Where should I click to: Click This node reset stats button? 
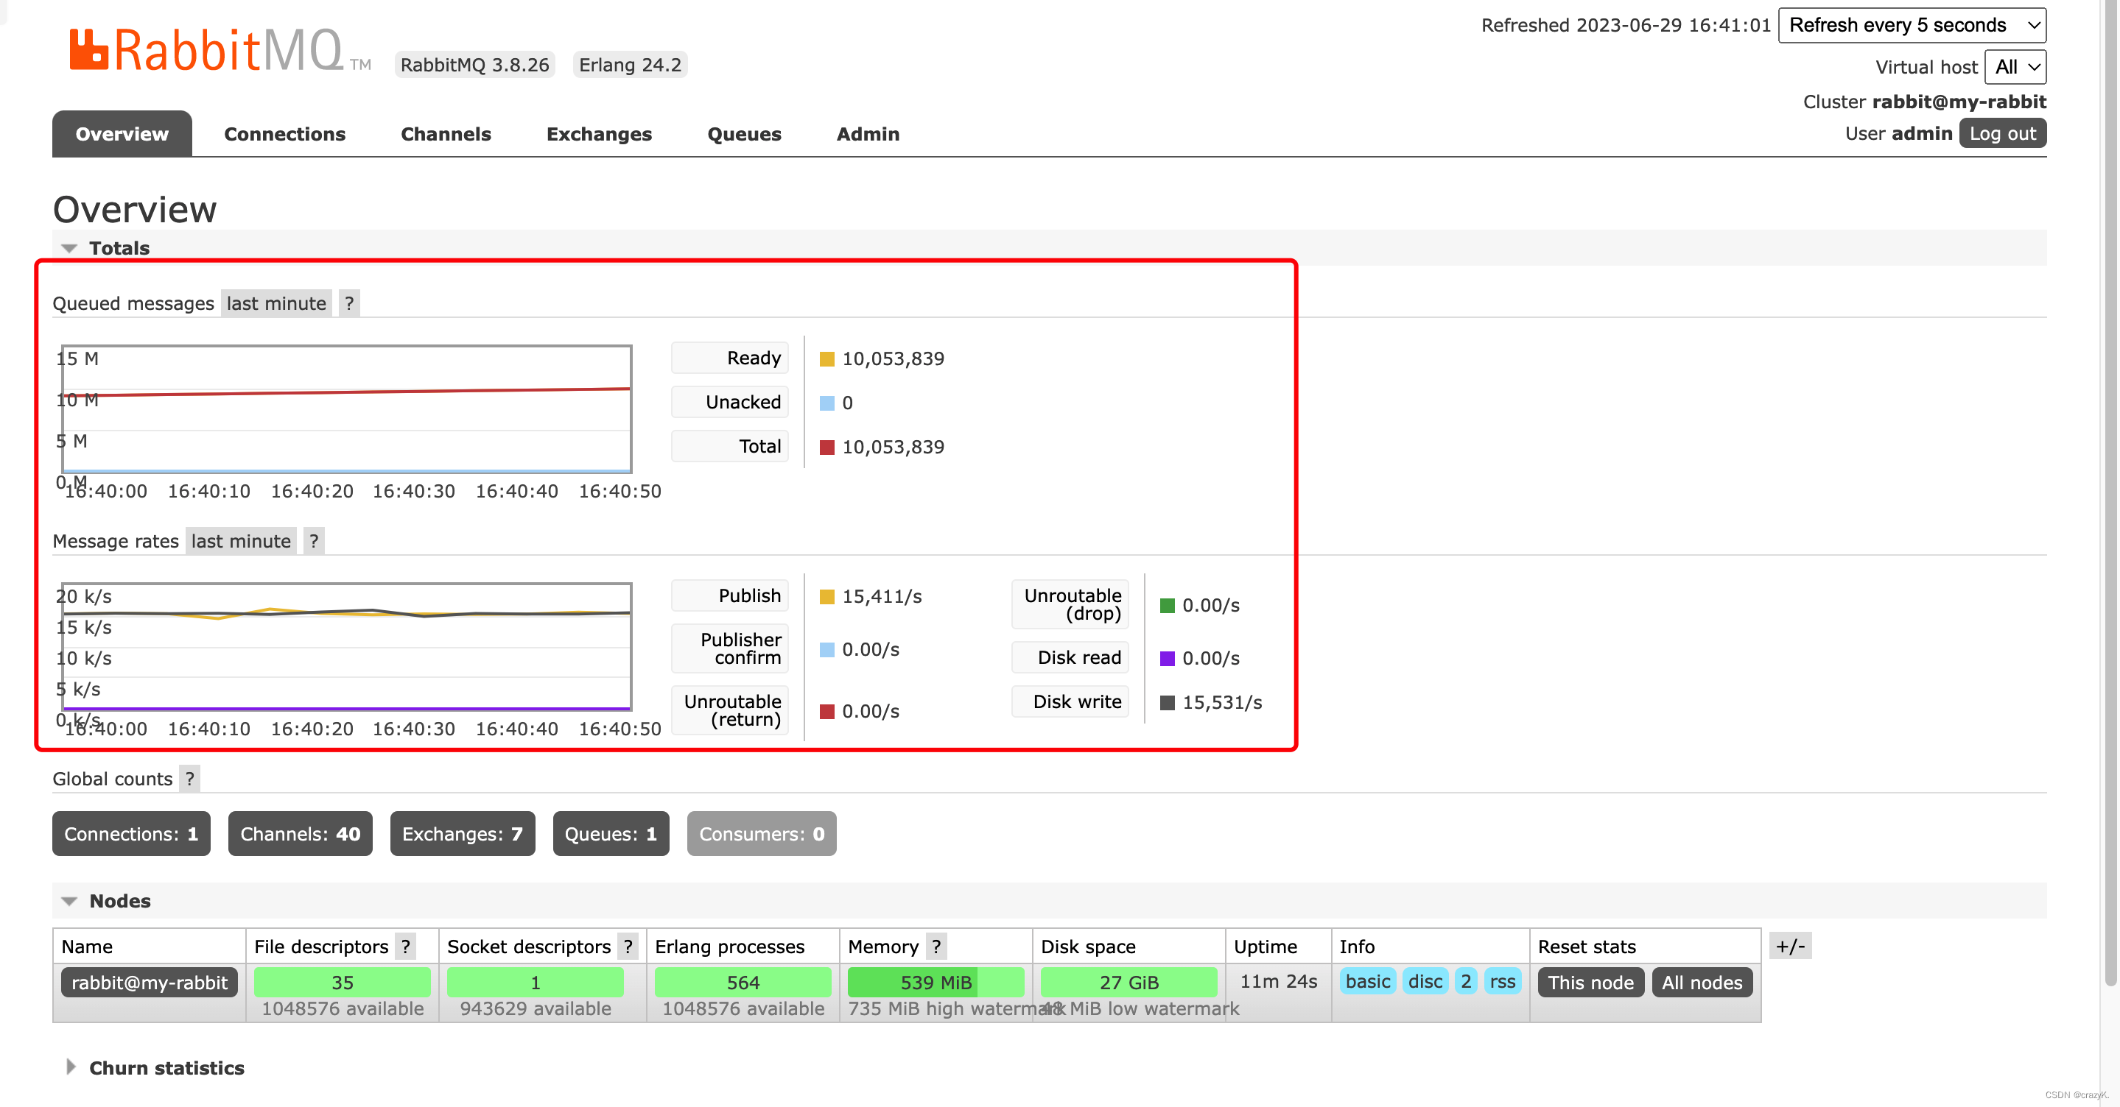click(1590, 981)
